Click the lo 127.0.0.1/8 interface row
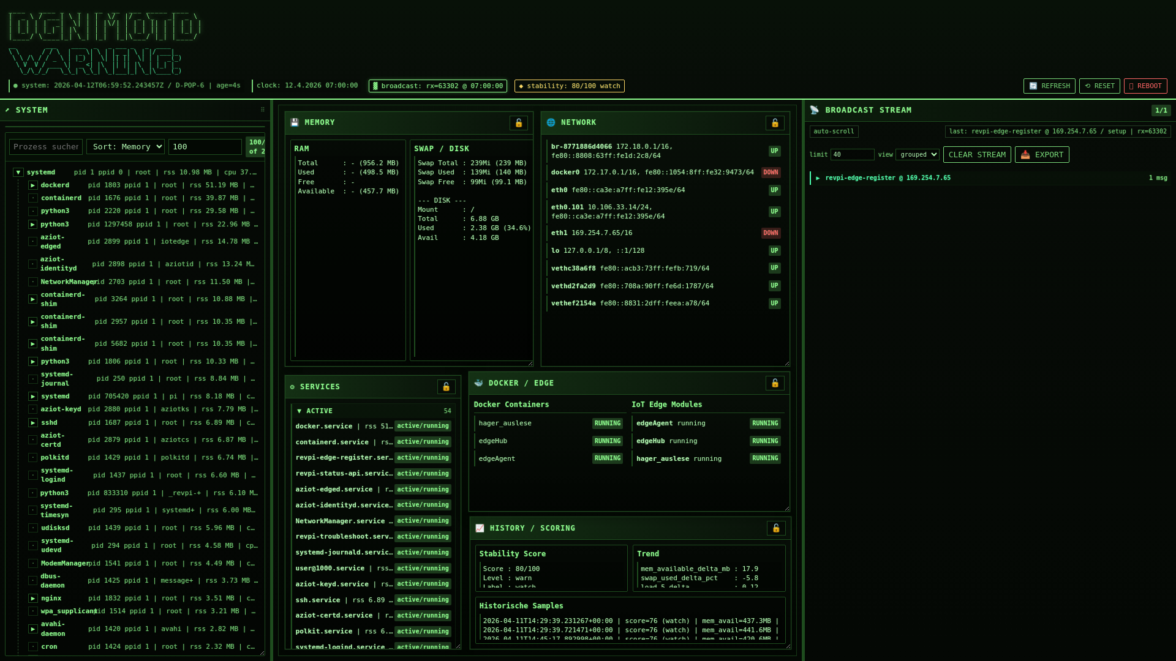 [665, 251]
